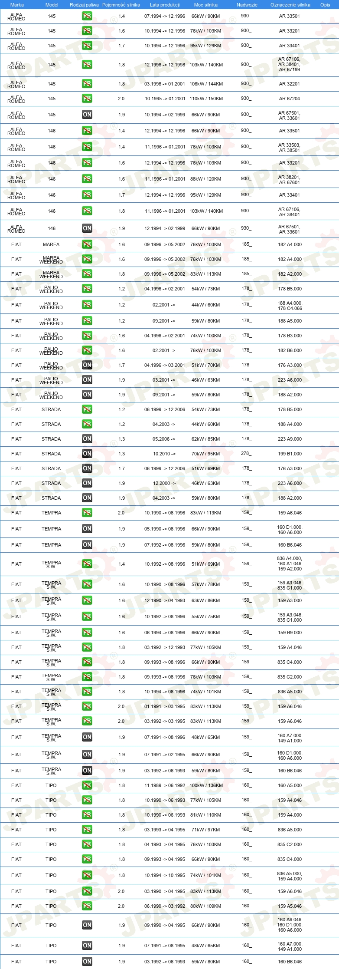Viewport: 339px width, 969px height.
Task: Click the Pojemność silnika column header
Action: pyautogui.click(x=121, y=5)
